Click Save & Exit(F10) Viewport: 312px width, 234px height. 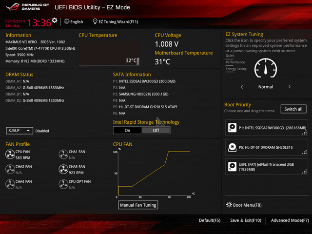[246, 220]
